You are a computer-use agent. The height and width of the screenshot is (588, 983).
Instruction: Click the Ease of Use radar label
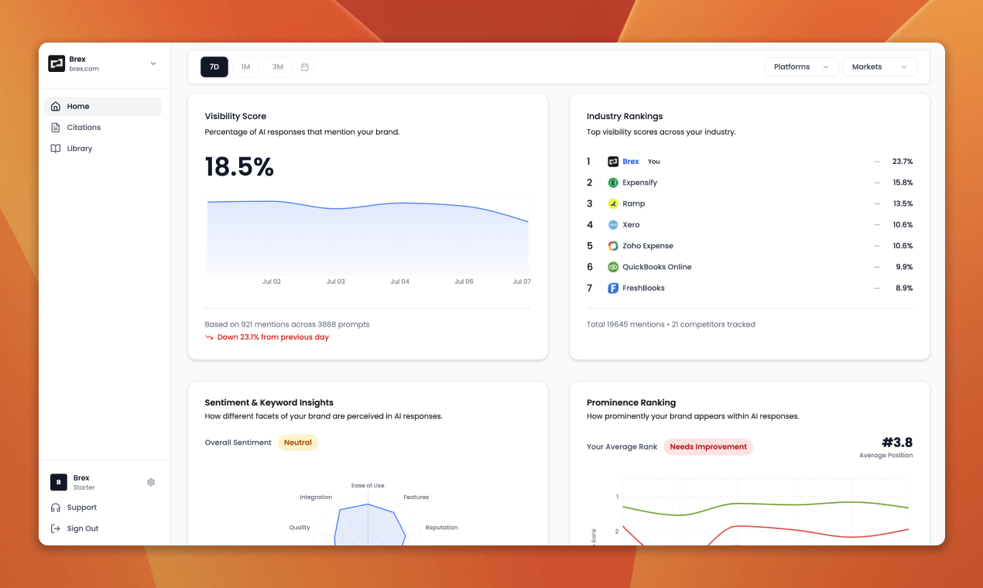click(x=368, y=486)
